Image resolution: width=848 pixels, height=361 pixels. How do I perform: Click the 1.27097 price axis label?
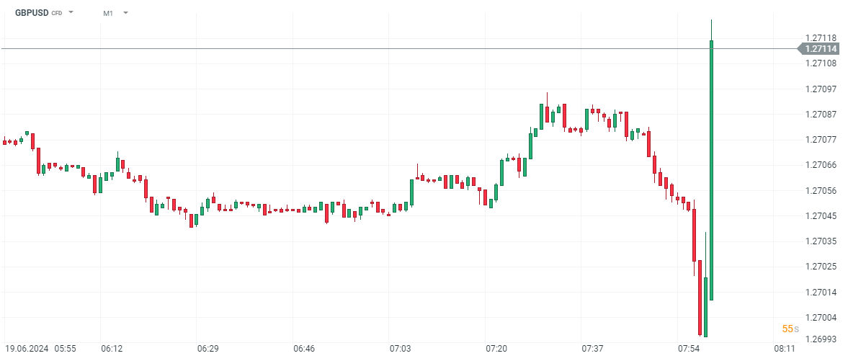[x=821, y=89]
